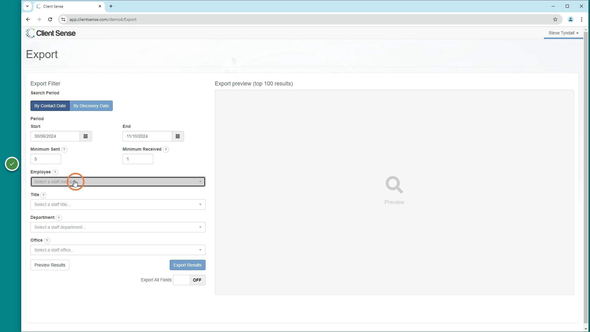Click the green checkmark side badge
Image resolution: width=590 pixels, height=332 pixels.
[12, 164]
